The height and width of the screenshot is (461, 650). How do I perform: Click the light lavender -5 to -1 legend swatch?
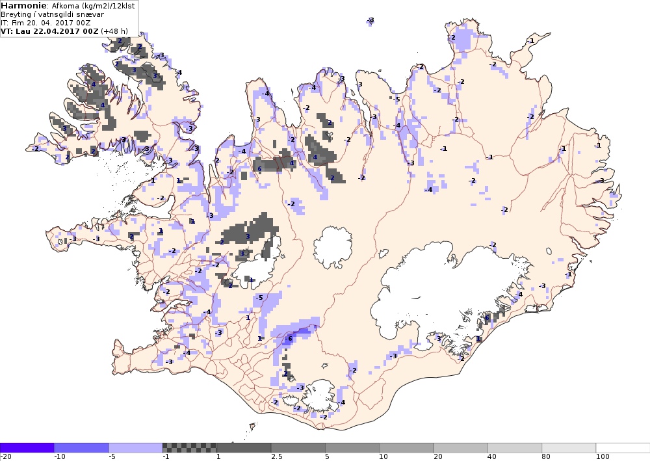(x=136, y=448)
